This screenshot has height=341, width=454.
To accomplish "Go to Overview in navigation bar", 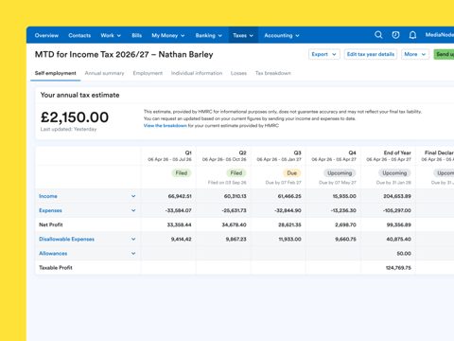I will 46,35.
